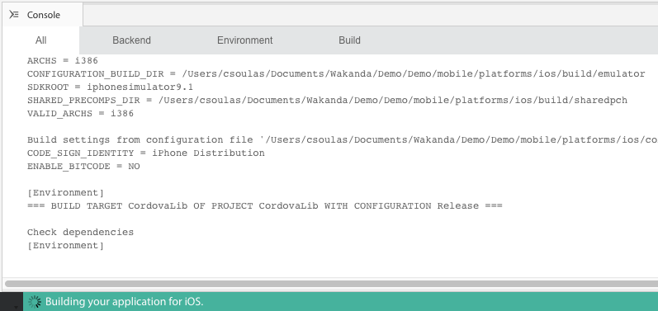Click 'SDKROOT = iphonesimulator9.1' line
This screenshot has height=311, width=658.
coord(110,87)
